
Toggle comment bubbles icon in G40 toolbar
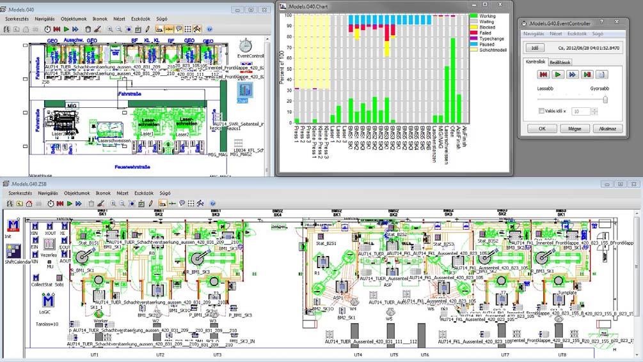click(179, 29)
